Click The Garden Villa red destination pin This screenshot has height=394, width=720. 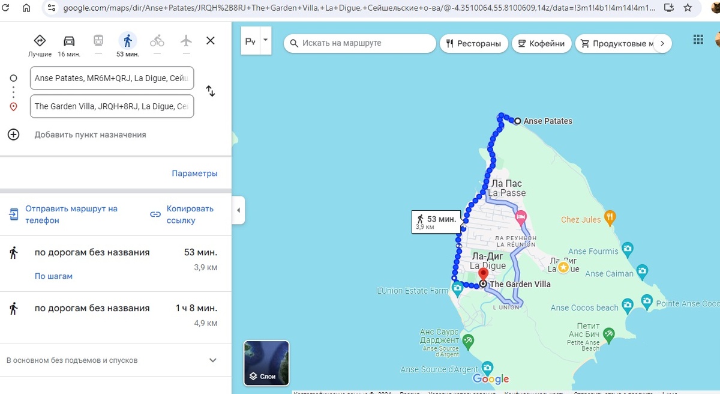483,274
